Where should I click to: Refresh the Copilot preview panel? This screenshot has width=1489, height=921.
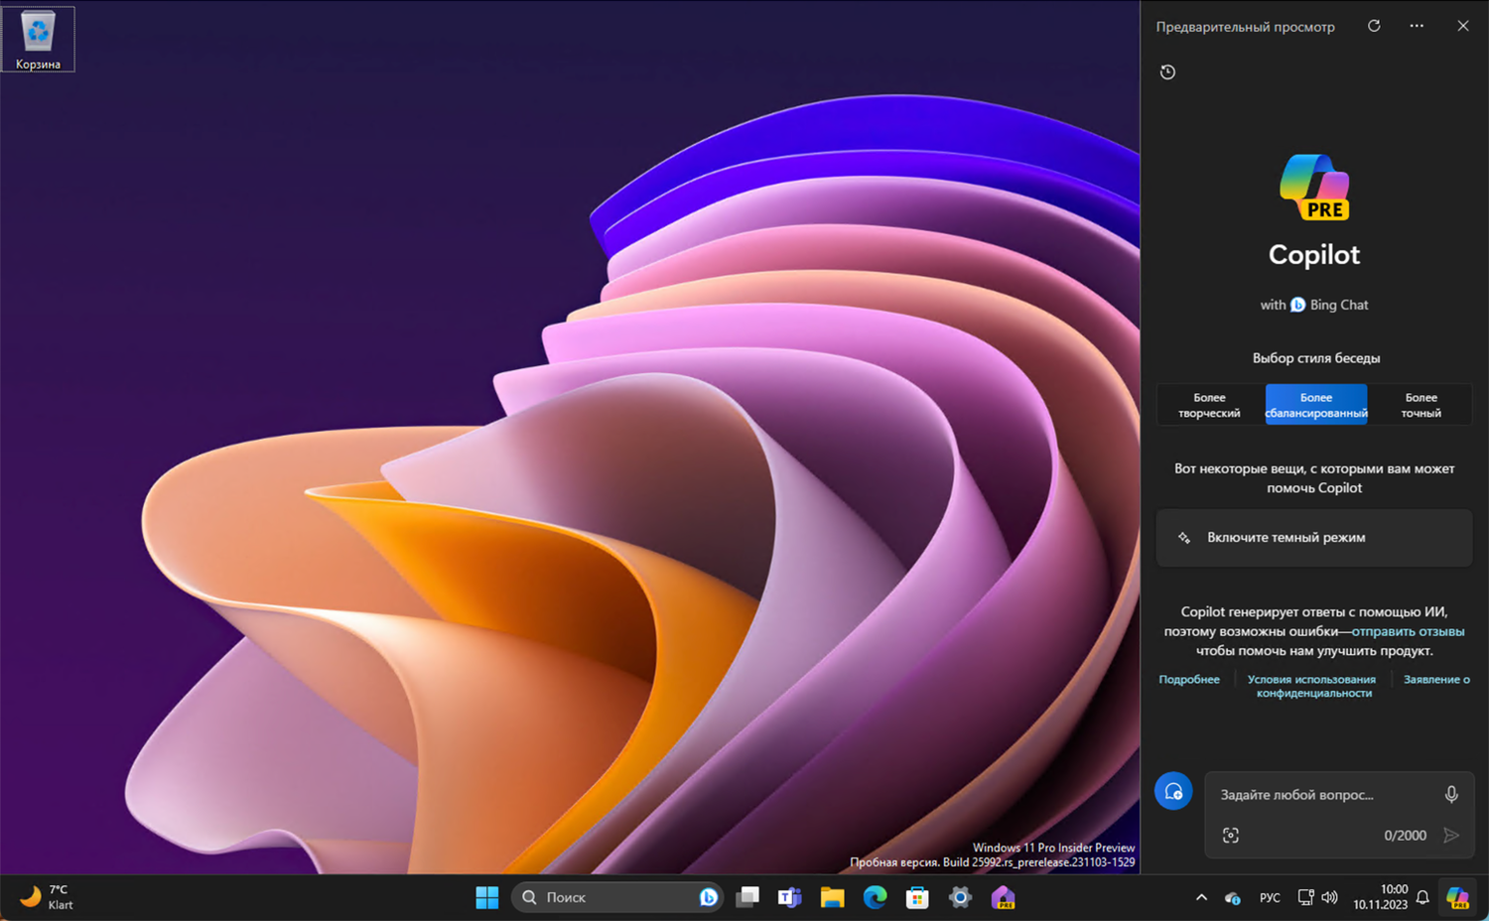[1374, 26]
